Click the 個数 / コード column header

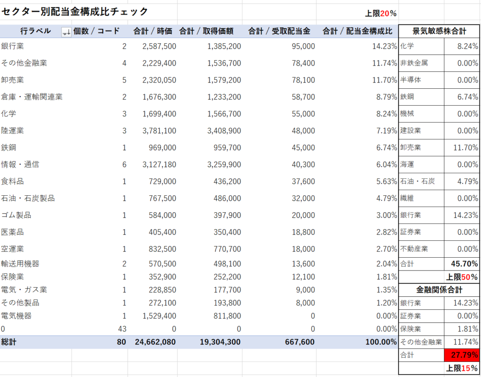pos(96,31)
